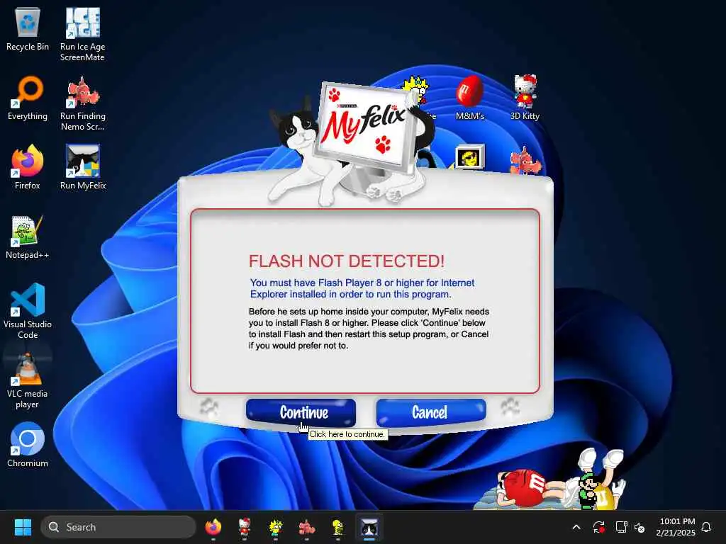
Task: Select the red Nemo fish icon below 3D Kitty
Action: [525, 160]
